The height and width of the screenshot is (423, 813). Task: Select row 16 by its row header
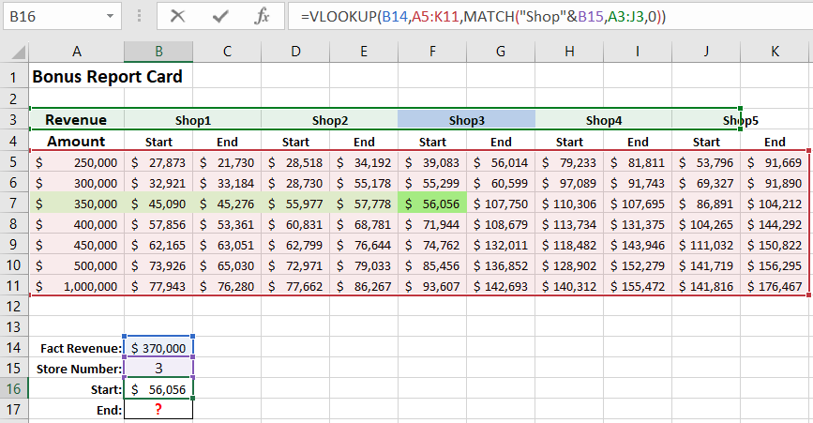point(14,388)
